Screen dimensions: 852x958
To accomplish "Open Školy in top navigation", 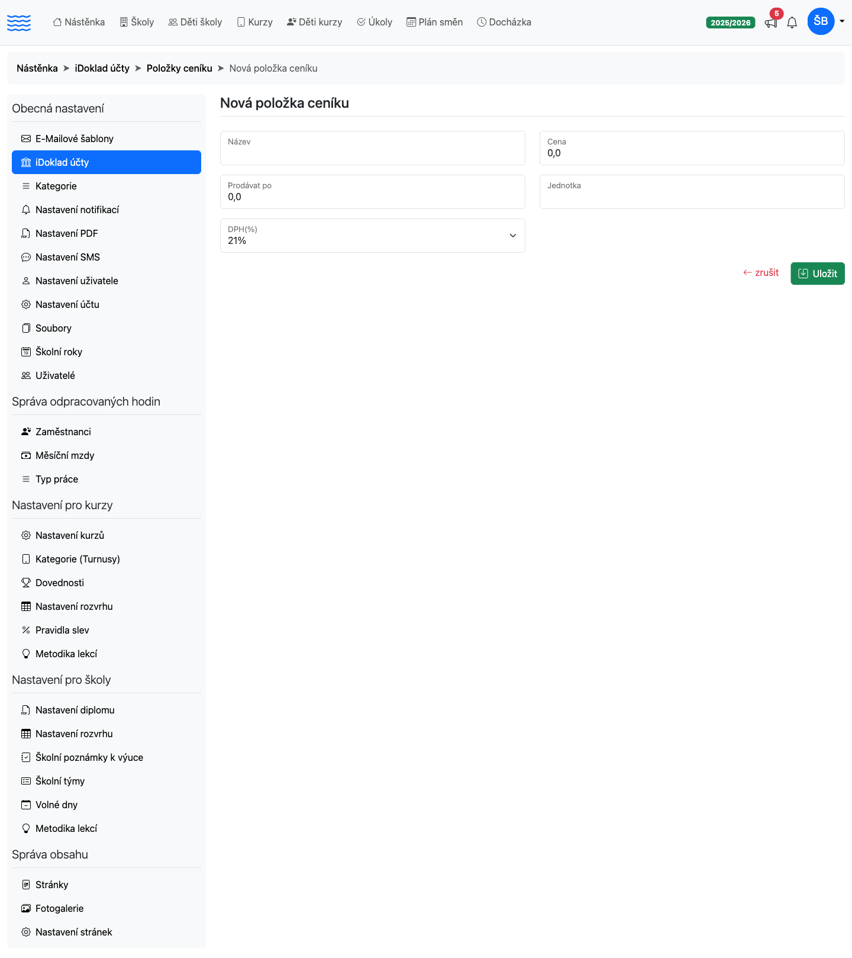I will click(137, 22).
